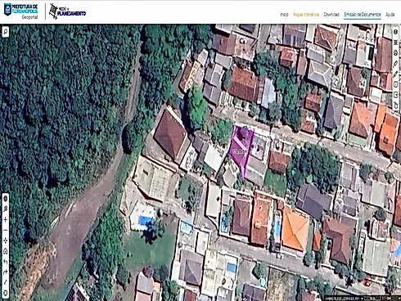Zoom out with the minus button
401x301 pixels.
pyautogui.click(x=5, y=230)
